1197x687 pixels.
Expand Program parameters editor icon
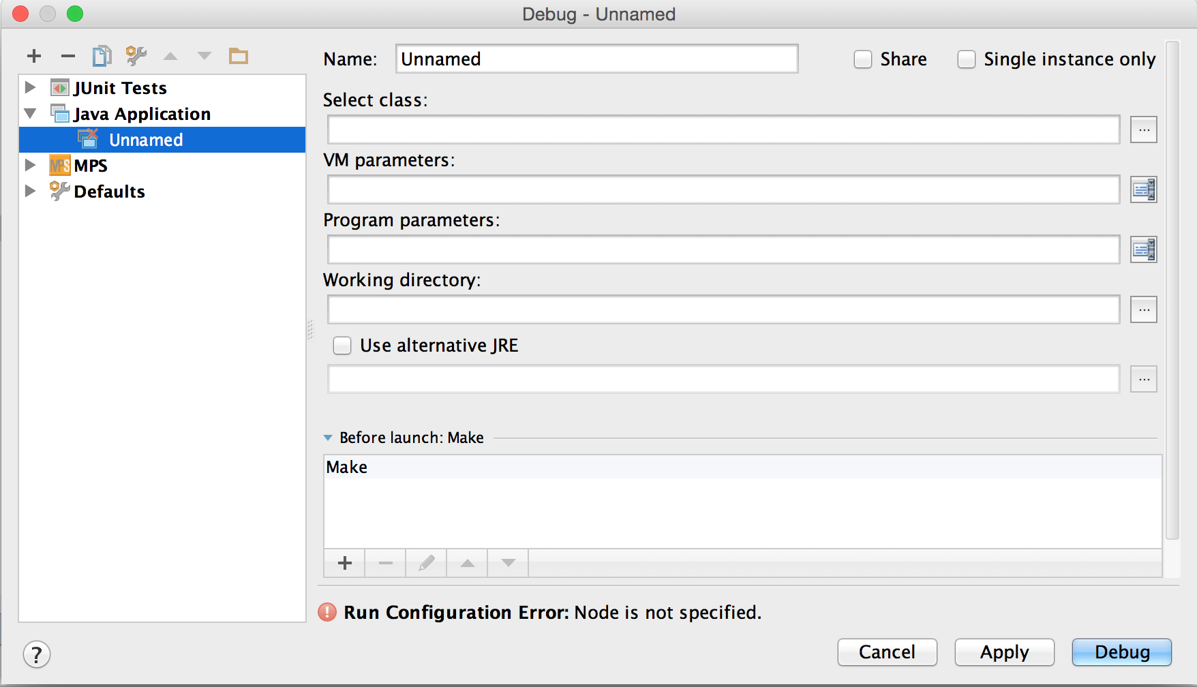(1143, 249)
